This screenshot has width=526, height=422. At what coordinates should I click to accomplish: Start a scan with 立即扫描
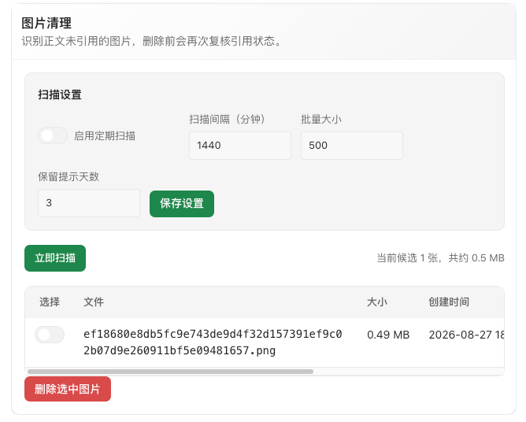(55, 258)
